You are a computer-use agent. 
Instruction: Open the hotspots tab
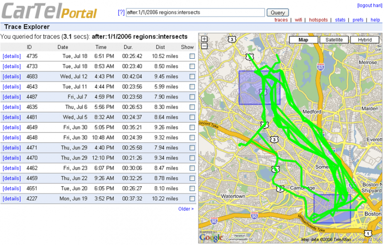point(318,20)
